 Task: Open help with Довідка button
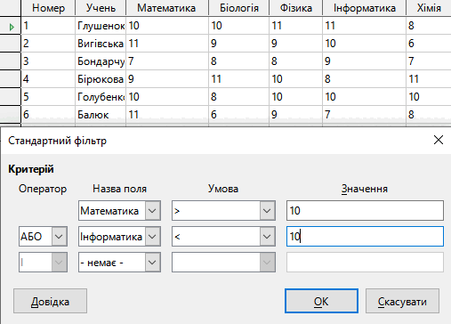(50, 301)
